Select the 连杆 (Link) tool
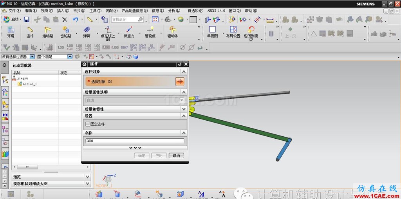The image size is (401, 199). pyautogui.click(x=30, y=32)
